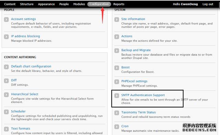Open the EwenDeng user profile link

coord(189,4)
